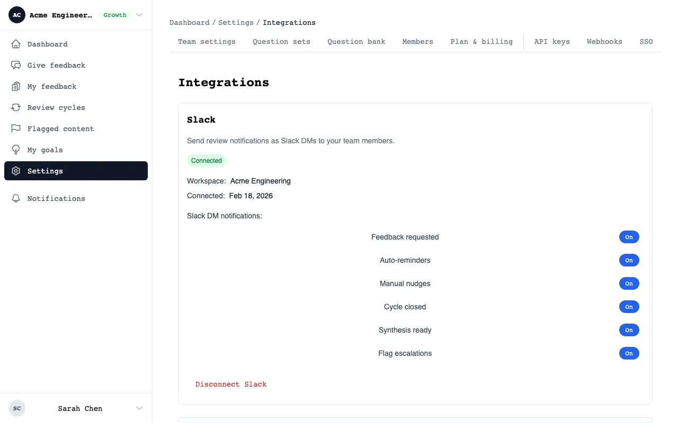Image resolution: width=678 pixels, height=423 pixels.
Task: Toggle the Auto-reminders switch
Action: 629,260
